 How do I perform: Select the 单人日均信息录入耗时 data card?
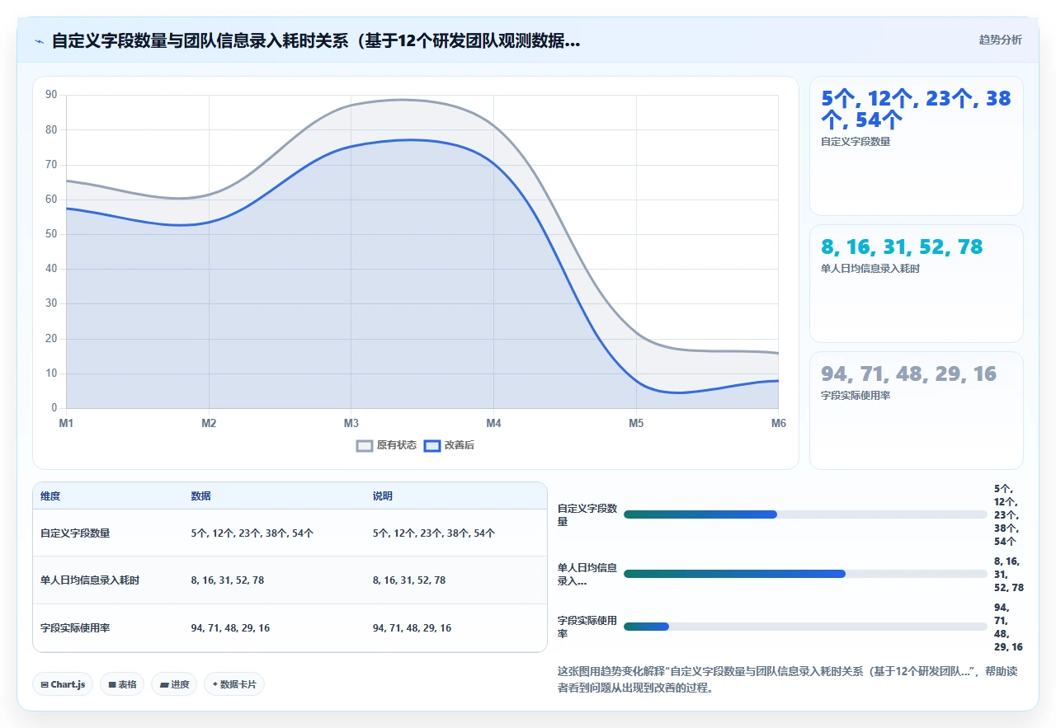[917, 284]
